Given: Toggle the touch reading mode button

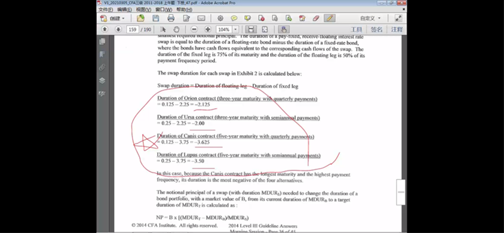Looking at the screenshot, I should 284,29.
